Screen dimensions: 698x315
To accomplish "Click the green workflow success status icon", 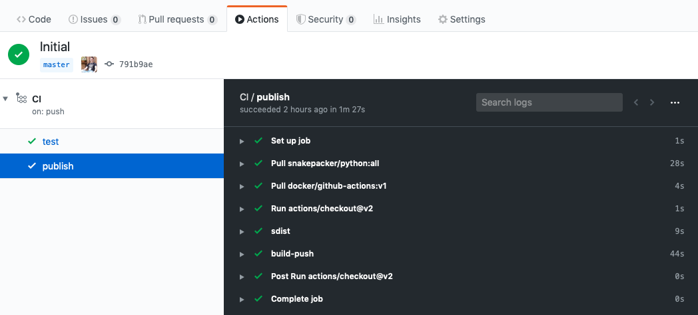I will coord(19,54).
